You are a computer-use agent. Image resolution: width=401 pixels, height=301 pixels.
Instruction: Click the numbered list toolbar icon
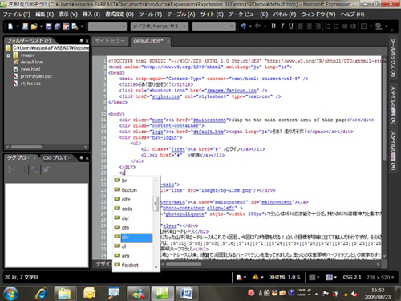click(x=327, y=26)
